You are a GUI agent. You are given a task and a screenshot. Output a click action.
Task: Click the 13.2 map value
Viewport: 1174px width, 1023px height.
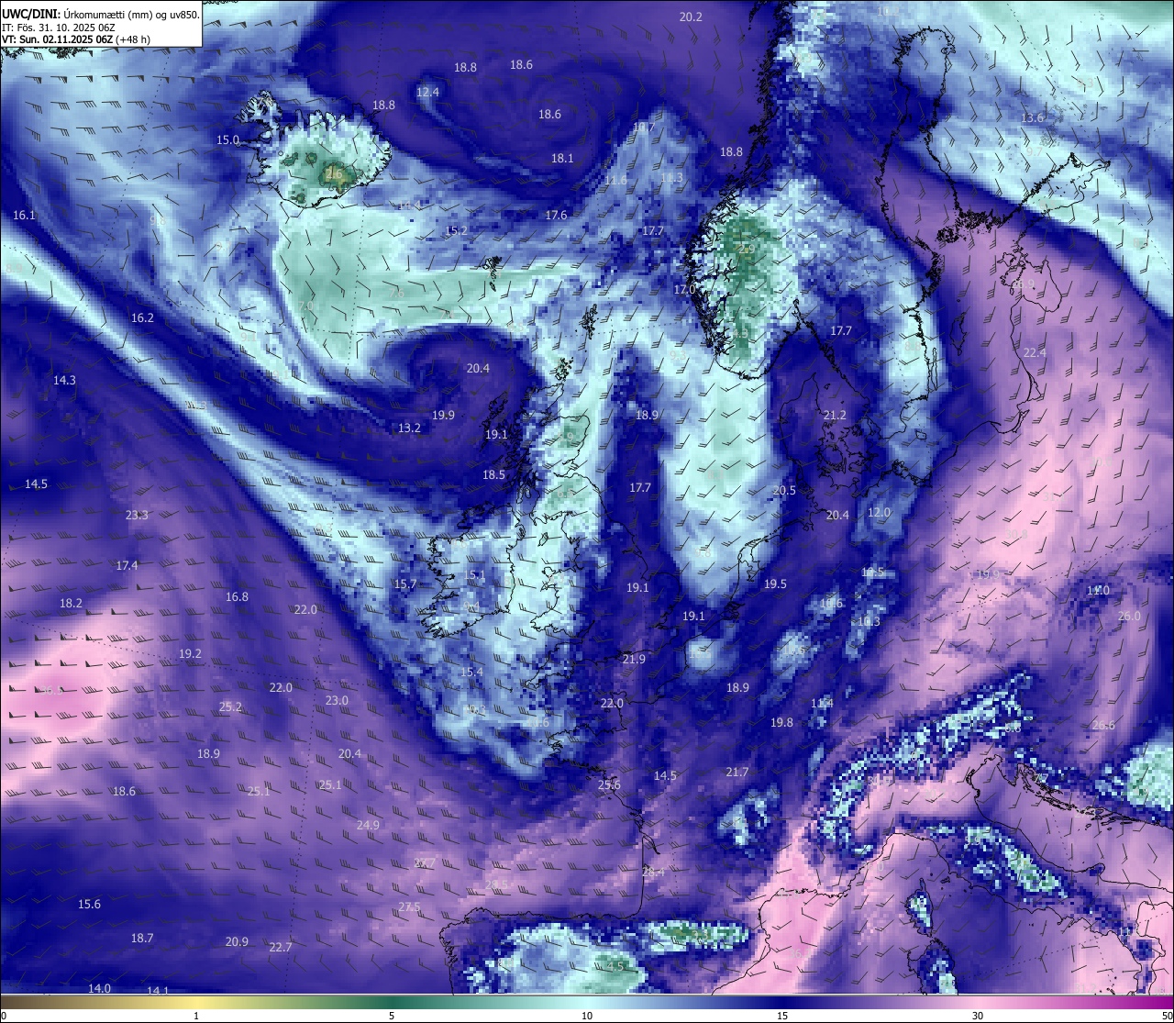click(409, 428)
